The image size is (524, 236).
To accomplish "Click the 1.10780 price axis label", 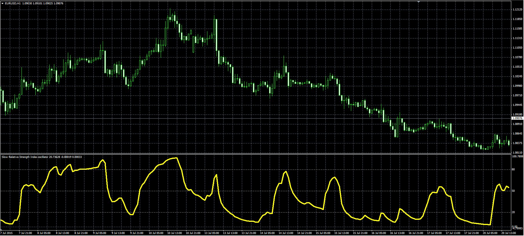I will 517,57.
